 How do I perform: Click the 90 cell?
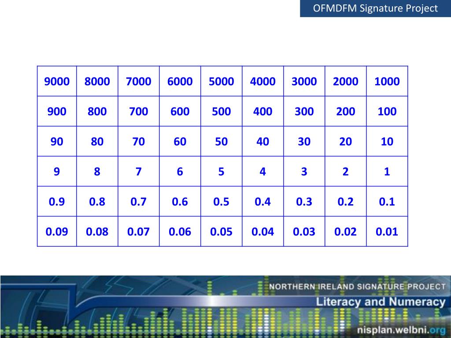[57, 141]
